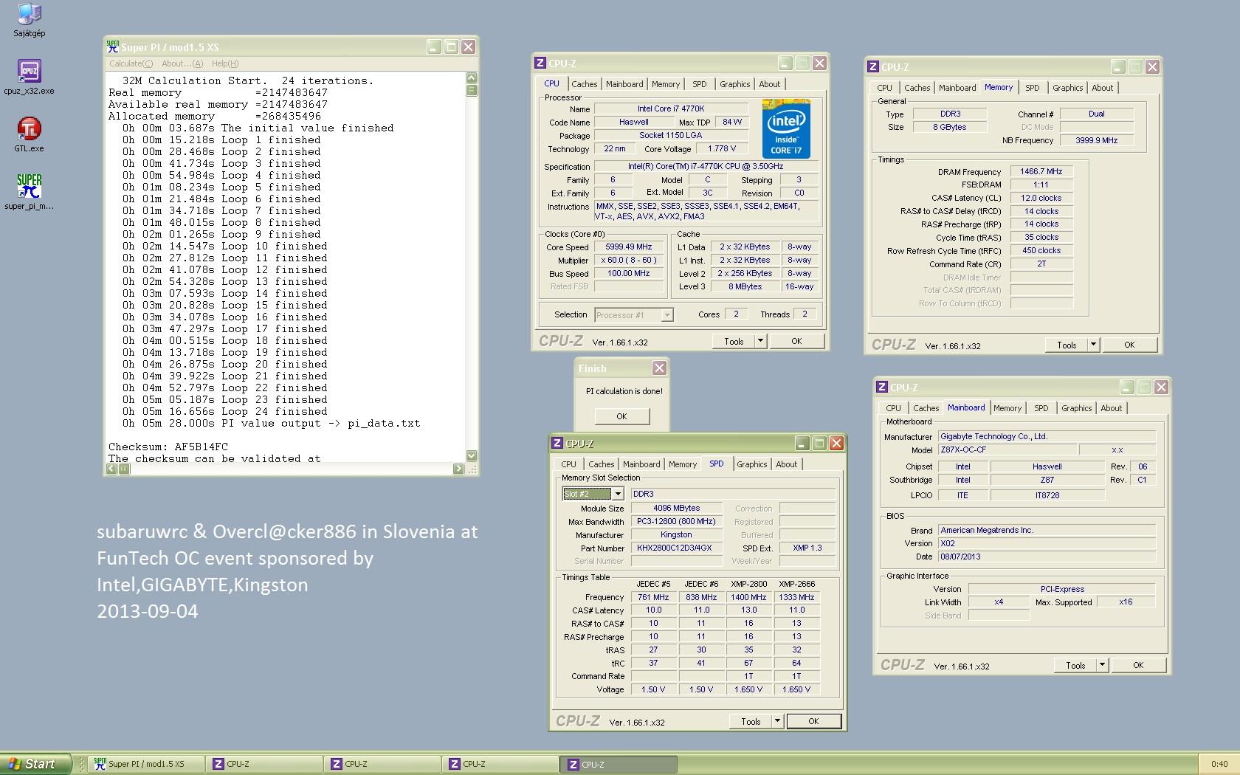The image size is (1240, 775).
Task: Click Tools button in the CPU-Z Motherboard window
Action: [1075, 665]
